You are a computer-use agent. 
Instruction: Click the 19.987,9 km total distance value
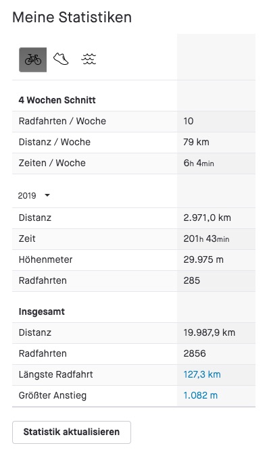tap(209, 332)
